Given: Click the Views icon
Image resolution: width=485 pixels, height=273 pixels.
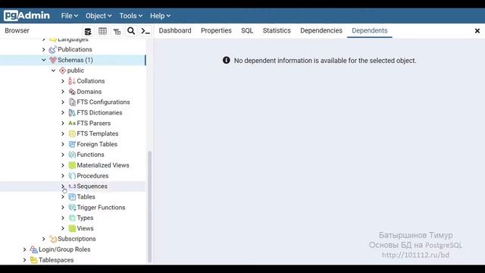Looking at the screenshot, I should click(72, 228).
